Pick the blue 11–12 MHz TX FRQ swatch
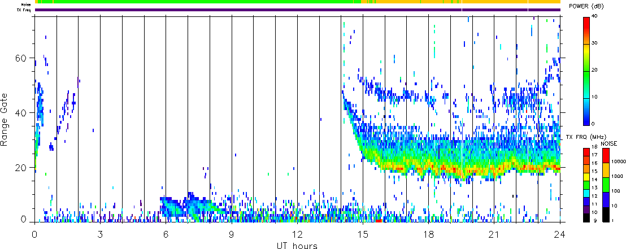This screenshot has height=249, width=626. (586, 201)
